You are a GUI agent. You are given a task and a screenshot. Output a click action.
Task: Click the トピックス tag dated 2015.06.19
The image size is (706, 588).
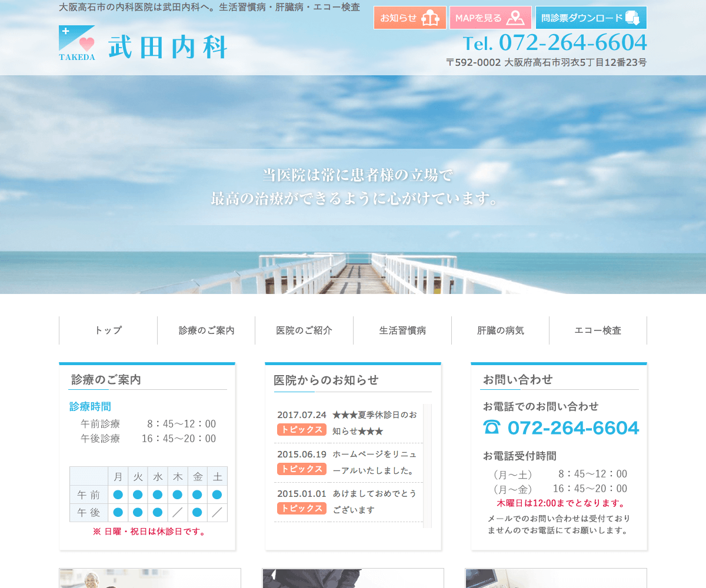click(x=301, y=469)
